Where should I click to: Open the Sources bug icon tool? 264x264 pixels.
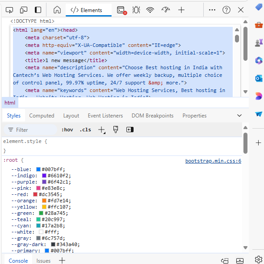pyautogui.click(x=136, y=10)
